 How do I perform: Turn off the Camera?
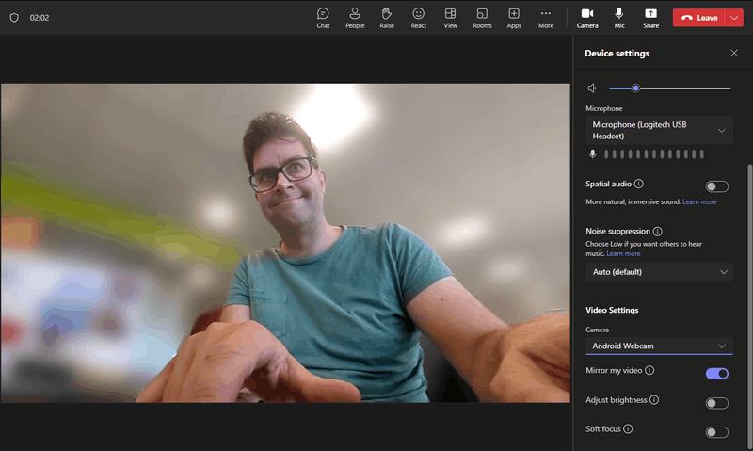pyautogui.click(x=587, y=17)
